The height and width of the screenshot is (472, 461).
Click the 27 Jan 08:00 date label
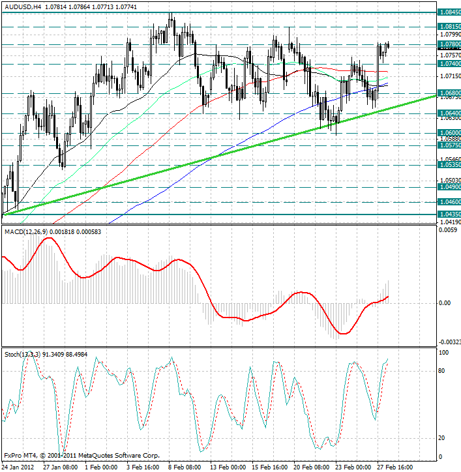(60, 467)
